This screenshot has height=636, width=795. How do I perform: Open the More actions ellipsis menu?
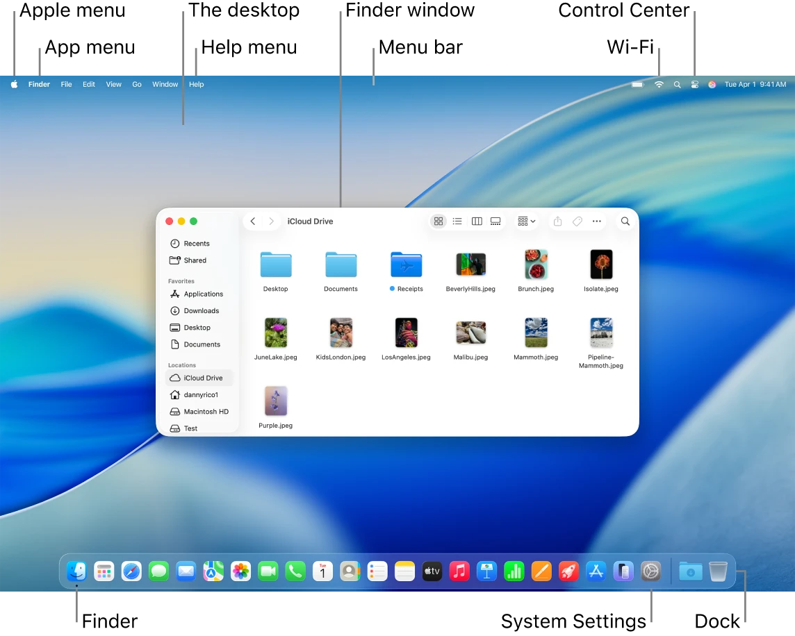click(x=596, y=221)
